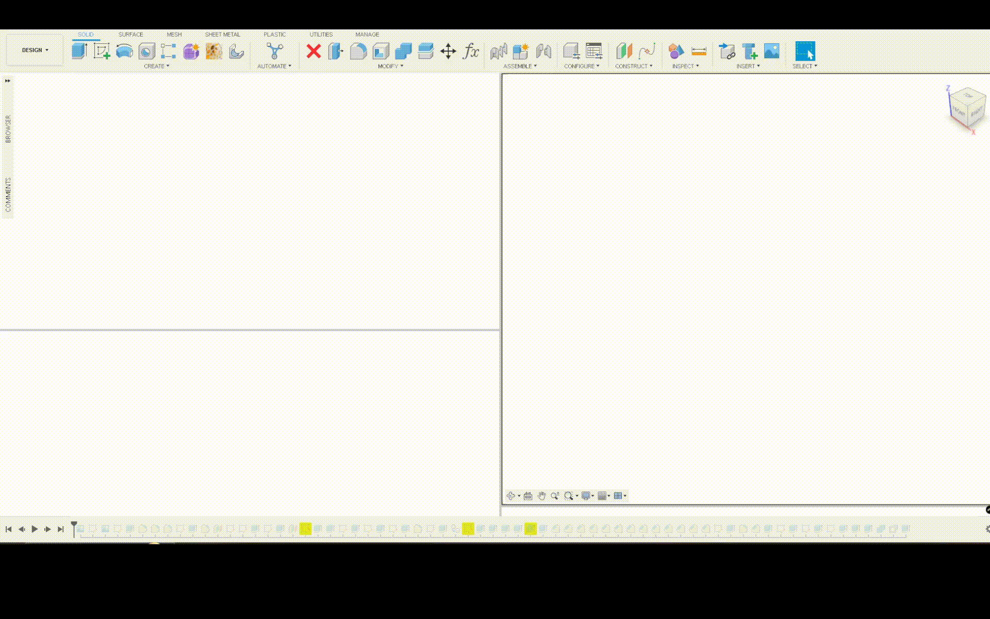Open the DESIGN workspace dropdown
990x619 pixels.
click(35, 50)
